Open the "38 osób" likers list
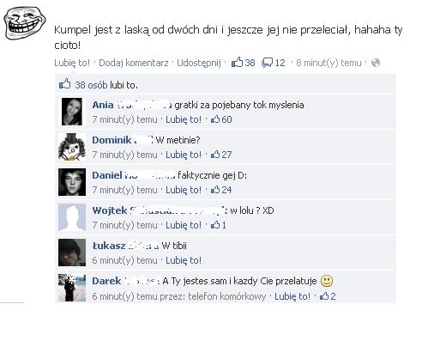446x353 pixels. coord(91,85)
